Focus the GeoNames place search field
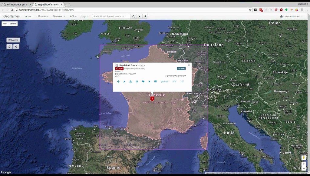The width and height of the screenshot is (310, 176). click(111, 16)
